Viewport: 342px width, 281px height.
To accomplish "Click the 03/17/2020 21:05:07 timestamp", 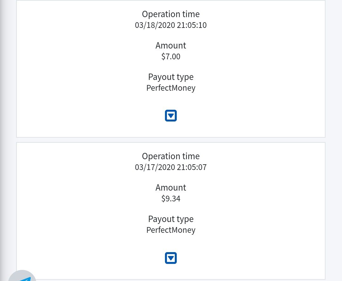I will coord(171,167).
